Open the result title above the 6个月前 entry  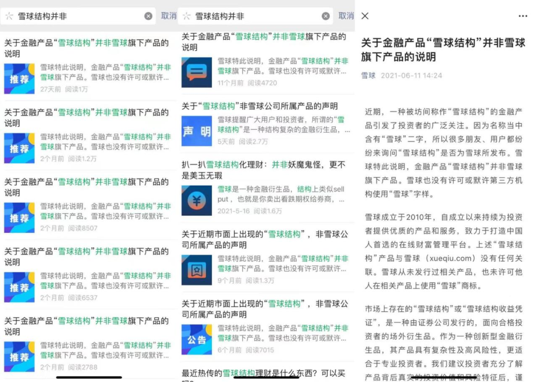click(265, 309)
